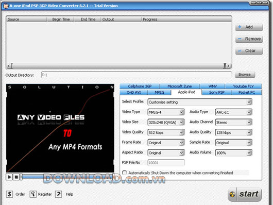
Task: Click the Help text link
Action: 70,194
